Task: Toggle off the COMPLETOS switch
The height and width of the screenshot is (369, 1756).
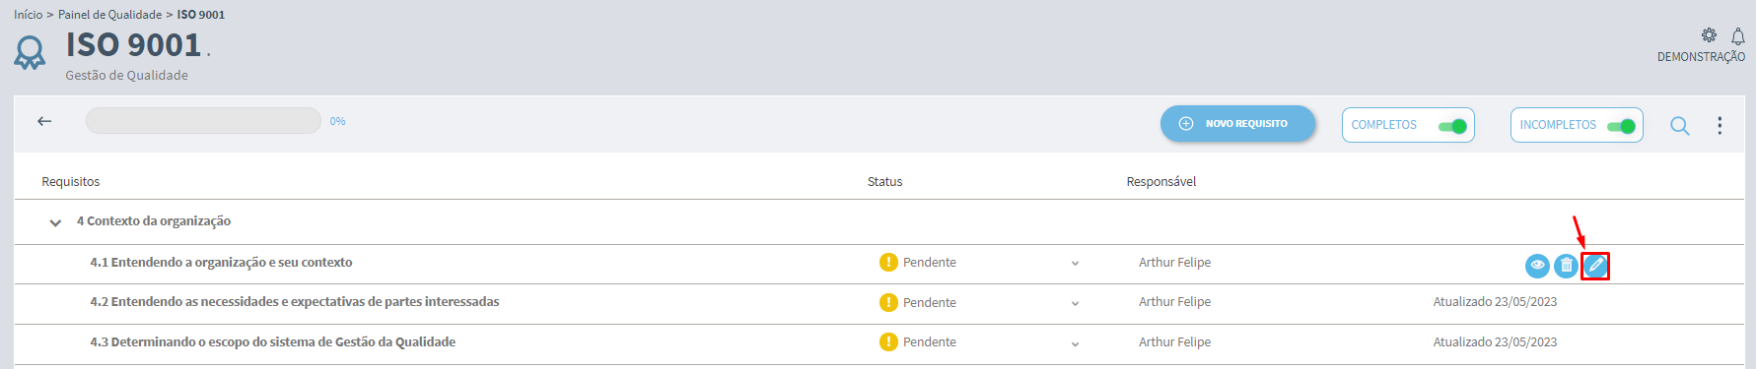Action: pos(1452,126)
